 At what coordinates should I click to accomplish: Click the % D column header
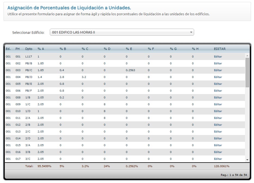(x=107, y=49)
